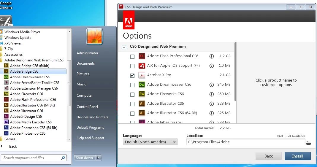Click the Windows Media Player icon
This screenshot has width=317, height=167.
pyautogui.click(x=1, y=32)
